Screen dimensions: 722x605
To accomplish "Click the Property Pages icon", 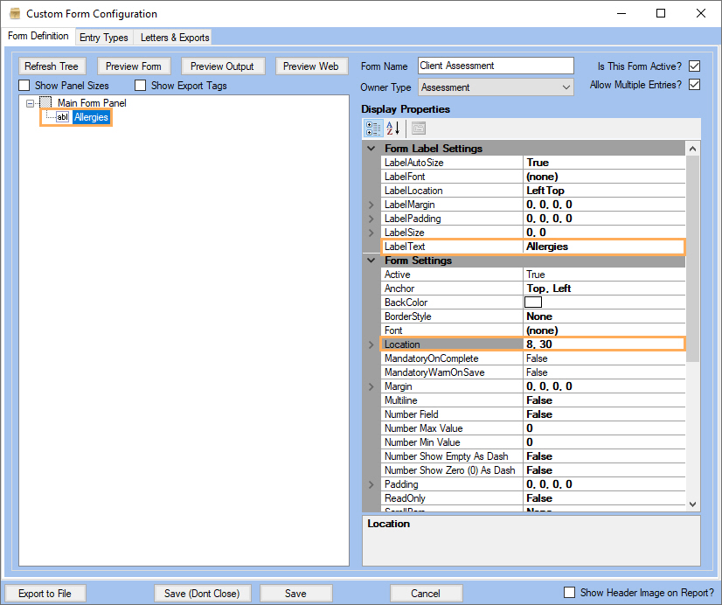I will 419,129.
